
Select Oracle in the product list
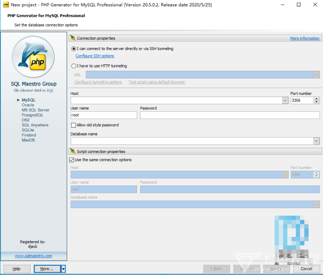coord(28,105)
